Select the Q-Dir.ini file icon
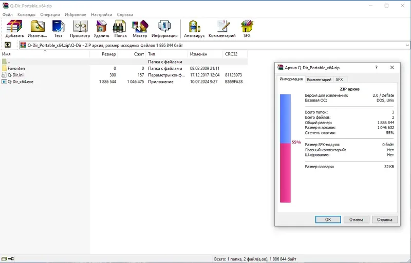 [4, 75]
